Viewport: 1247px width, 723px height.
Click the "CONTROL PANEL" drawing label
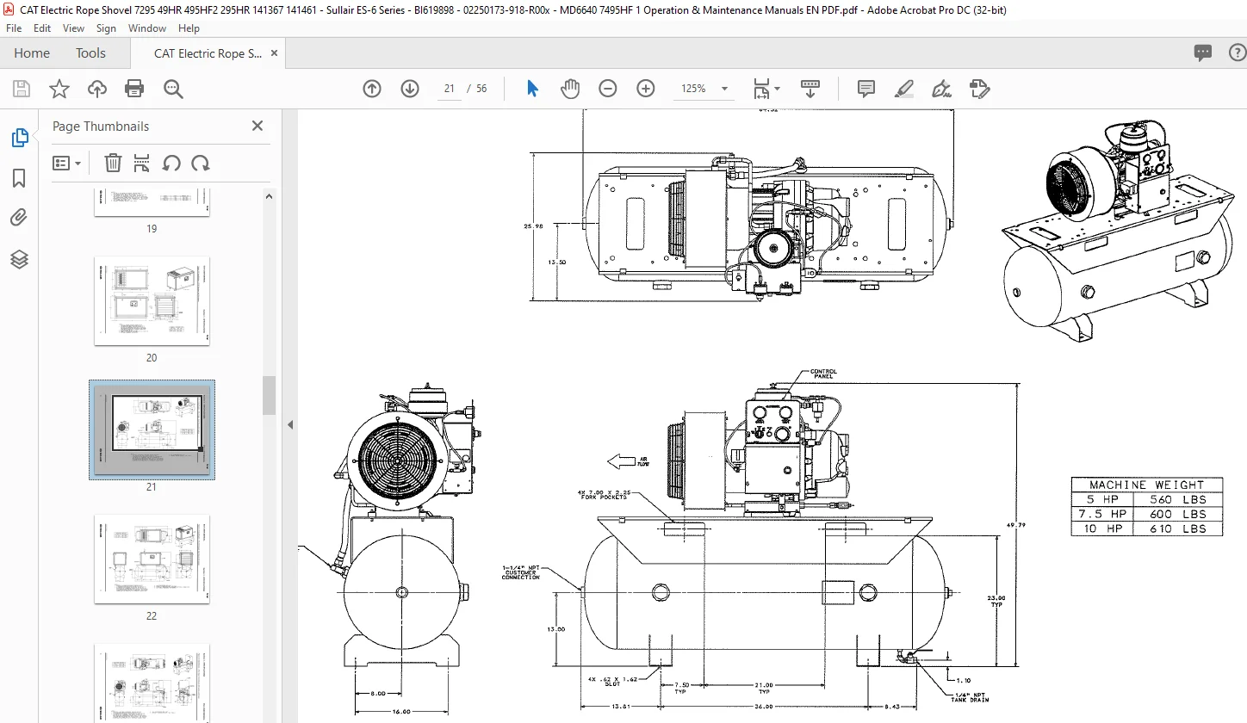[823, 374]
